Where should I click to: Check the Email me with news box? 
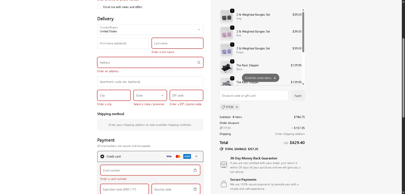point(99,7)
